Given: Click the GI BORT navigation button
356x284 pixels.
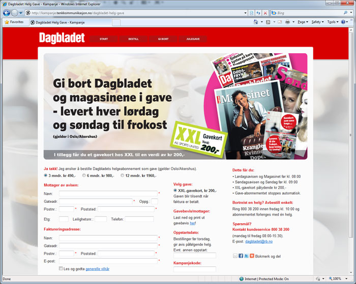Looking at the screenshot, I should pyautogui.click(x=163, y=39).
